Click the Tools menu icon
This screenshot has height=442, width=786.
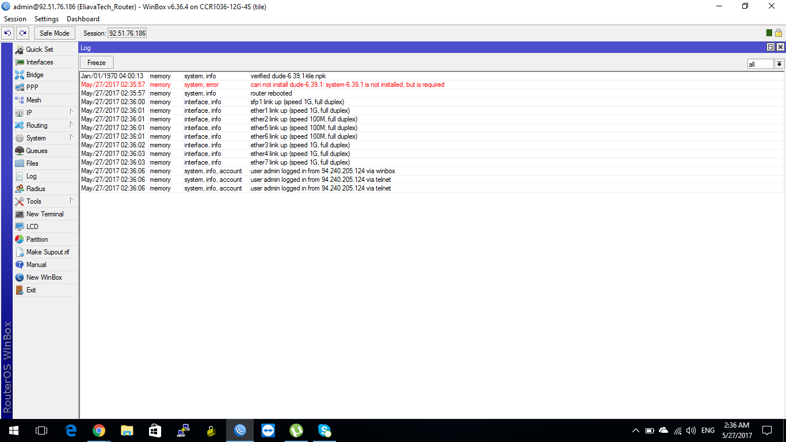coord(20,201)
